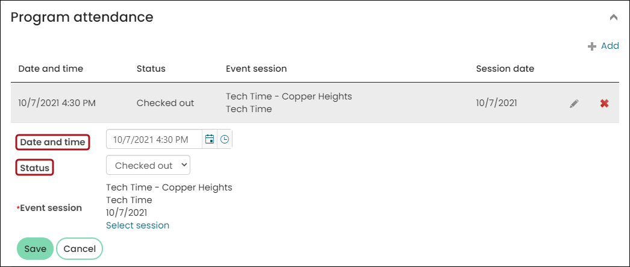Open the Checked out status dropdown
This screenshot has width=630, height=267.
click(x=148, y=165)
